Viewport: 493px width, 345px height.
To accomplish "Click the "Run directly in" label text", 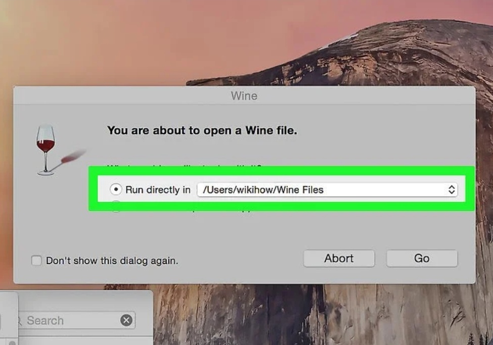I will pos(158,190).
